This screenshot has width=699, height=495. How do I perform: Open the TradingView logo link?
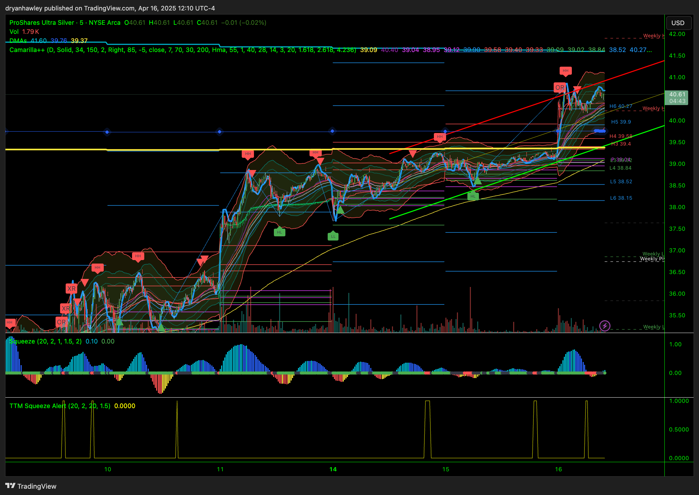(31, 486)
